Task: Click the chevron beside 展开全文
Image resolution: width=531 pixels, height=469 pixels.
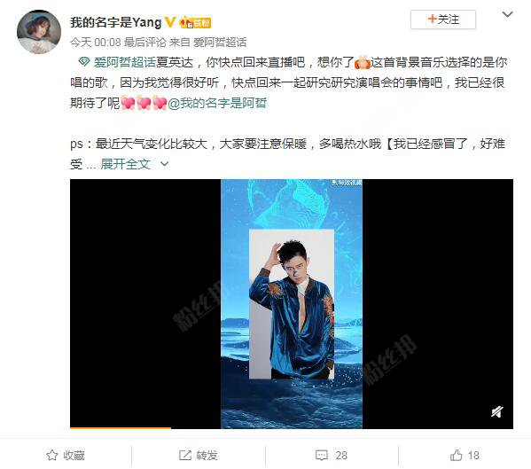Action: 165,164
